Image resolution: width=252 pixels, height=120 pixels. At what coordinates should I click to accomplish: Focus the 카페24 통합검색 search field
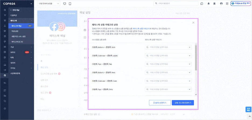[176, 3]
